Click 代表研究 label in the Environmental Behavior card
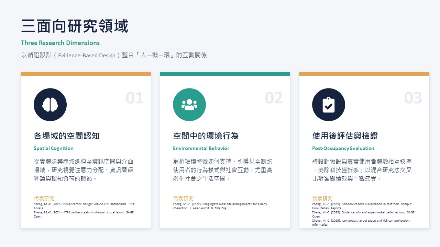 [183, 198]
